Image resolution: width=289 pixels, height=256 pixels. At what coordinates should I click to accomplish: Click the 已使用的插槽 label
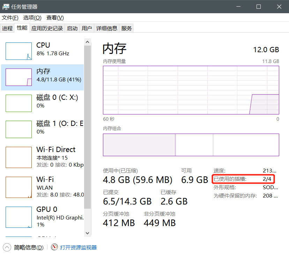(230, 179)
